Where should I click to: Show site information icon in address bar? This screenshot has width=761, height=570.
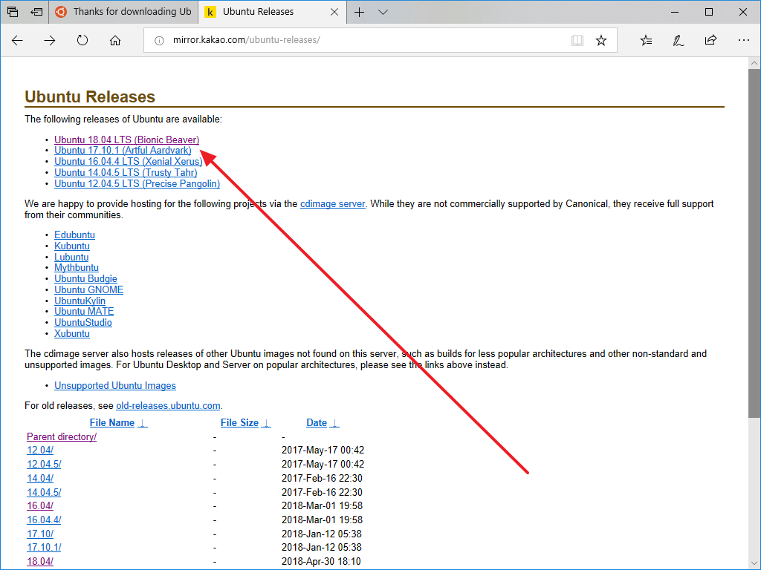tap(159, 40)
